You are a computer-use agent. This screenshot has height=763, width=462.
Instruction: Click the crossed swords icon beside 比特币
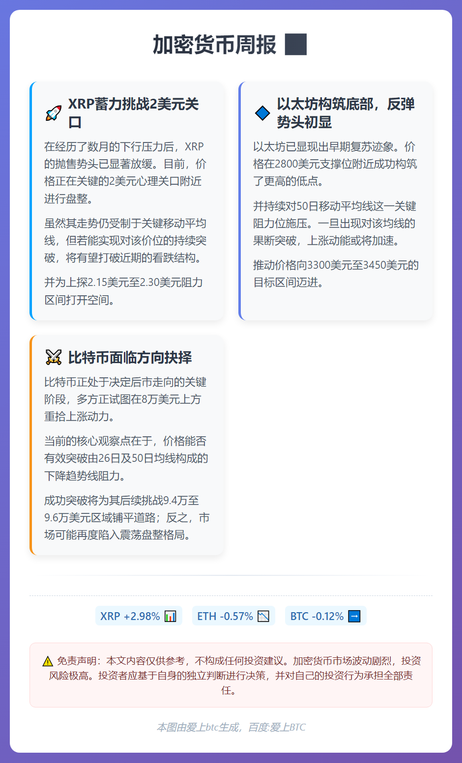click(53, 357)
